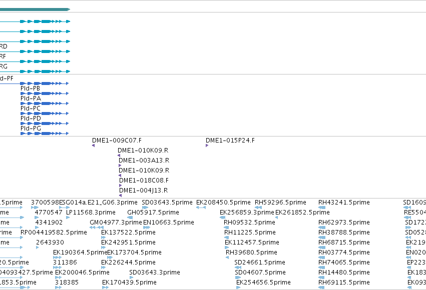Screen dimensions: 426x290
Task: Select the 2643930 EST label
Action: click(x=50, y=243)
